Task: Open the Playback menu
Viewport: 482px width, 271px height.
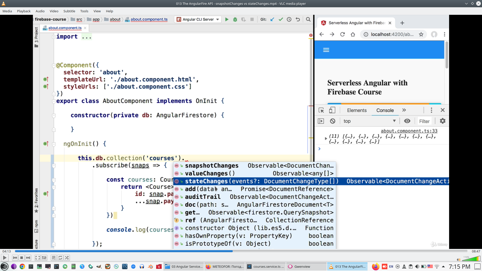Action: pyautogui.click(x=24, y=11)
